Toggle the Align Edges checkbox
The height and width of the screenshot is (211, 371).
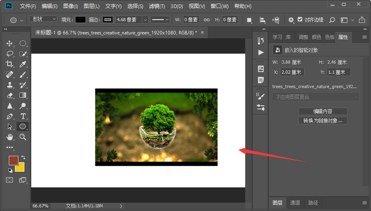pos(300,19)
